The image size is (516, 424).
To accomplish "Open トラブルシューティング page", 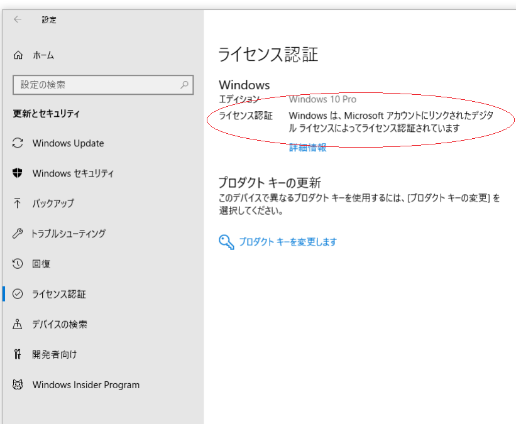I will pyautogui.click(x=68, y=234).
